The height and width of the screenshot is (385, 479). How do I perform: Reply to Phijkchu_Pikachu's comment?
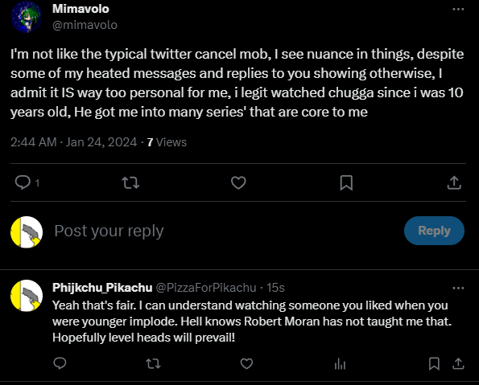click(x=60, y=363)
